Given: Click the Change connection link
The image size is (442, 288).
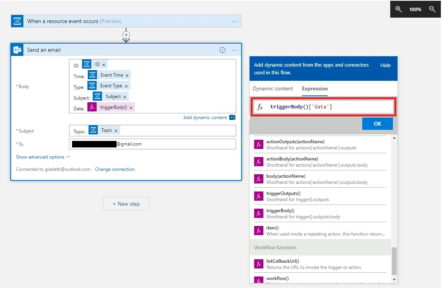Looking at the screenshot, I should (x=115, y=169).
